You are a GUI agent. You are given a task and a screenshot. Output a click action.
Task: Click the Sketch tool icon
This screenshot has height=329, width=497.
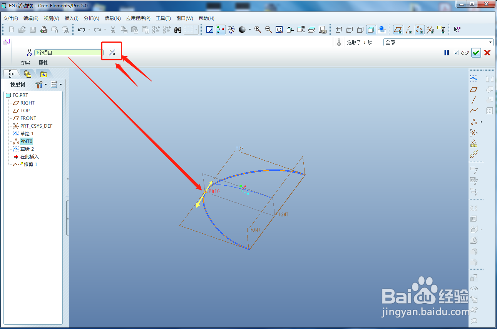[474, 79]
